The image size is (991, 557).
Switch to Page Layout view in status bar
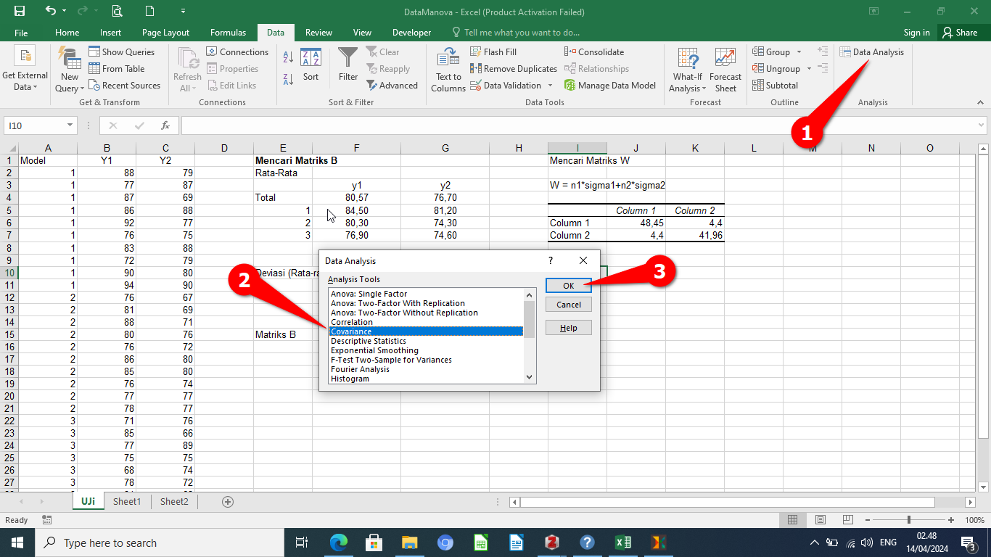[820, 520]
